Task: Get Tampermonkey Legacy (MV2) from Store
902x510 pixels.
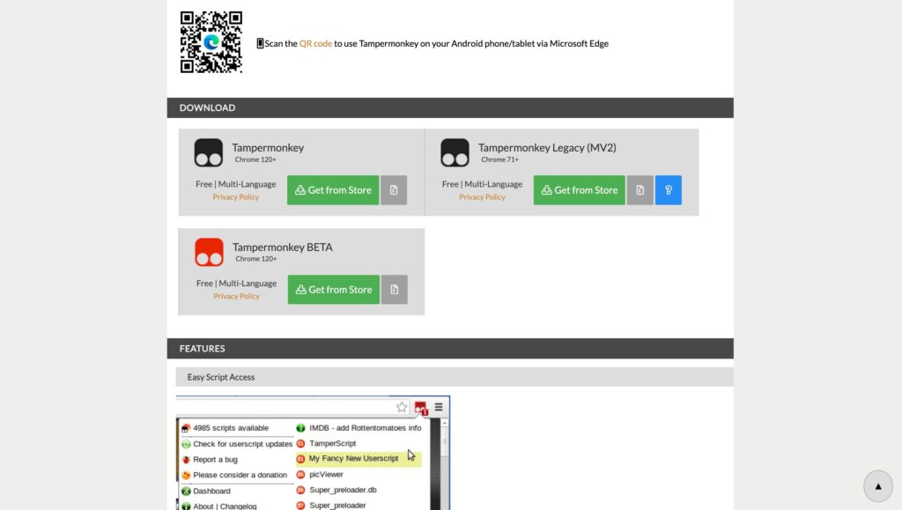Action: (x=579, y=190)
